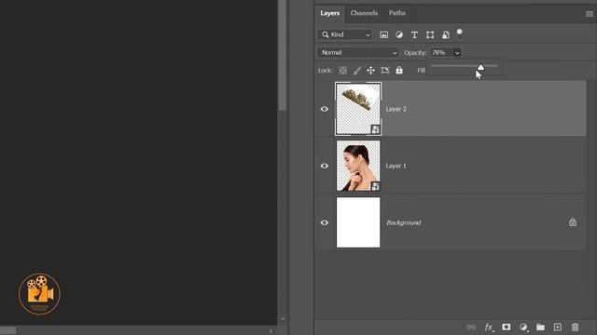Image resolution: width=597 pixels, height=335 pixels.
Task: Open the Kind filter dropdown
Action: tap(345, 34)
